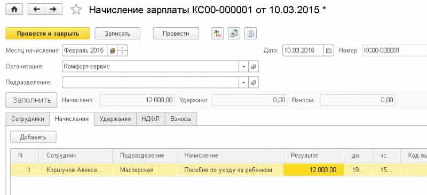Image resolution: width=427 pixels, height=195 pixels.
Task: Click the Номер field КС00-000001
Action: point(394,51)
